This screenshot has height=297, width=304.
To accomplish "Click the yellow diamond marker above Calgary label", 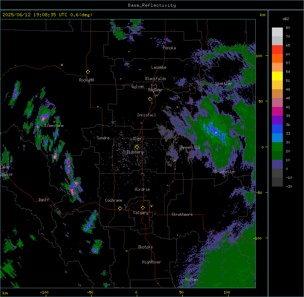I will (143, 208).
